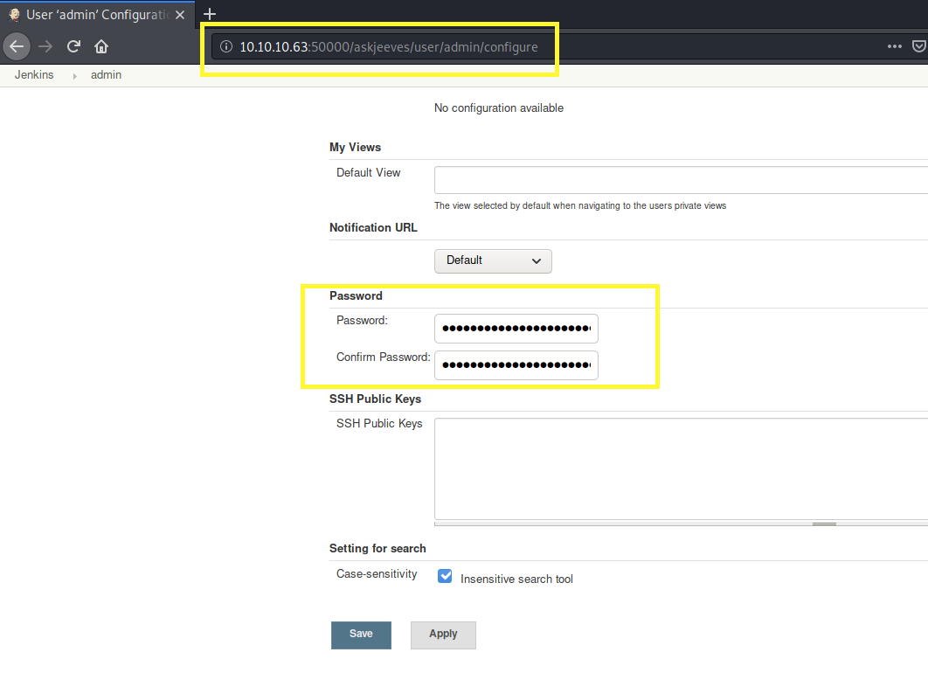Open the browser home page
The width and height of the screenshot is (928, 680).
pos(101,46)
